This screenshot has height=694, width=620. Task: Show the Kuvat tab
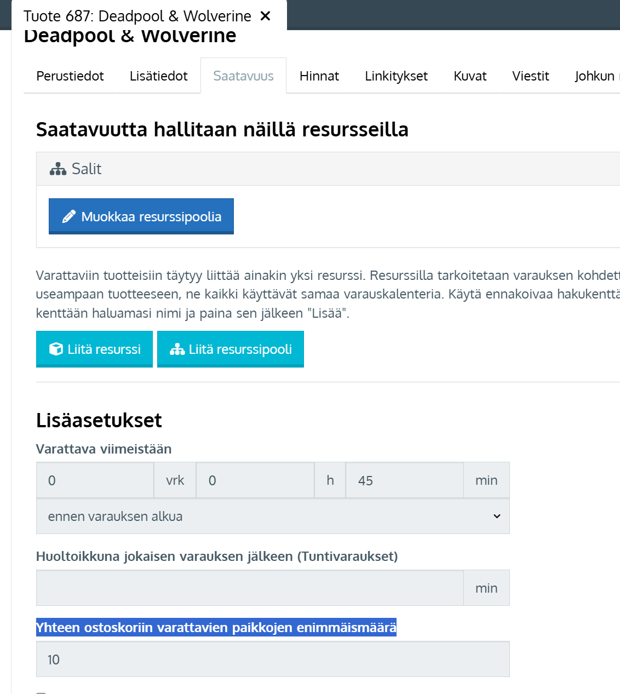click(x=470, y=76)
